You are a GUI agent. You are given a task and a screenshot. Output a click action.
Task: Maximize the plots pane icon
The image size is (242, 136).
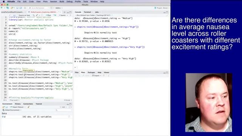tap(167, 73)
